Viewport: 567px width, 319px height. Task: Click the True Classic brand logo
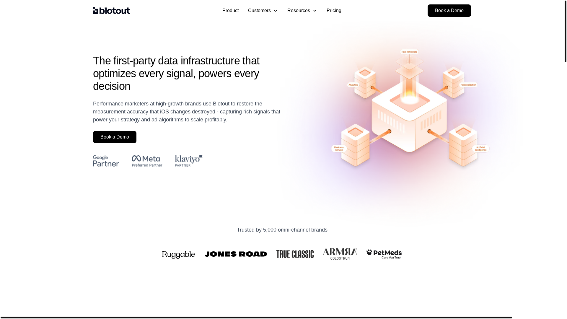(x=295, y=254)
